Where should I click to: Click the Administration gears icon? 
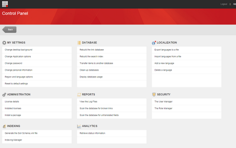(x=4, y=94)
